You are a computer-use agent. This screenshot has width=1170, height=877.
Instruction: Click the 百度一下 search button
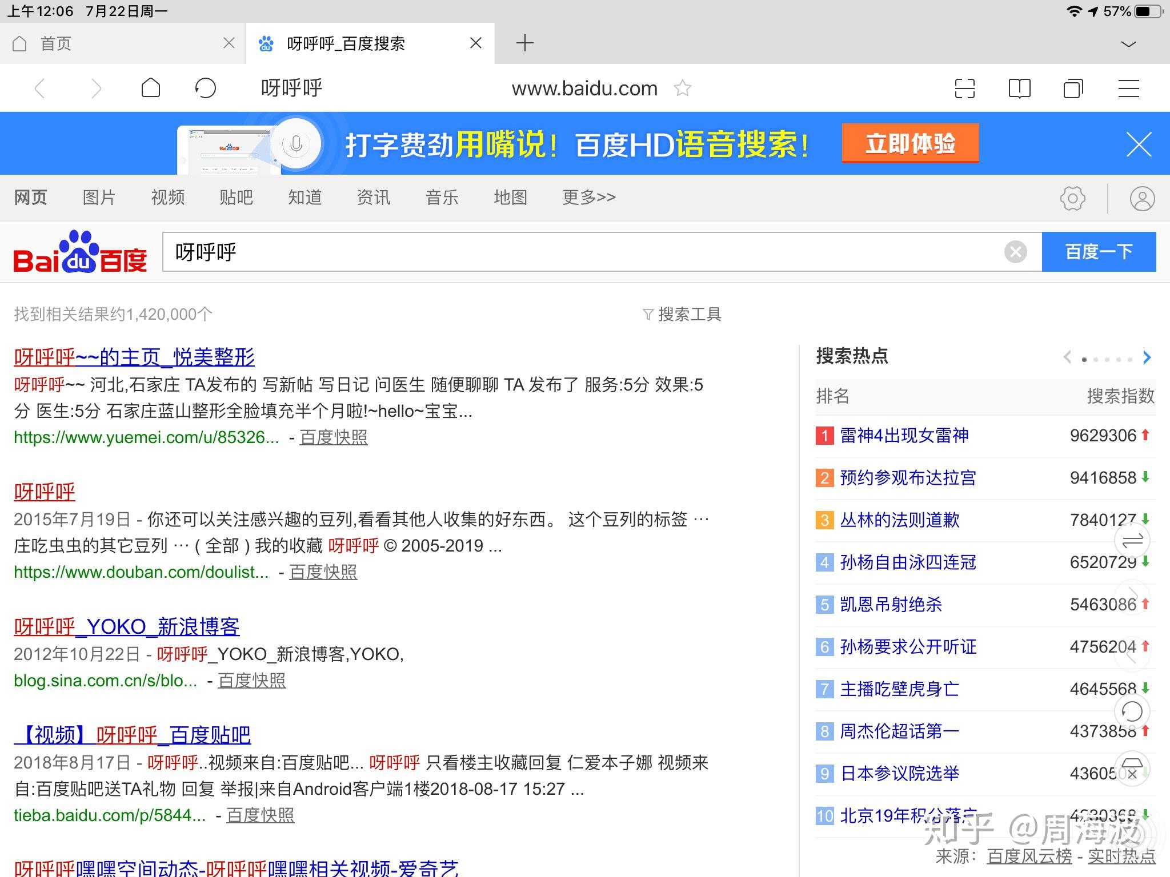pos(1099,252)
